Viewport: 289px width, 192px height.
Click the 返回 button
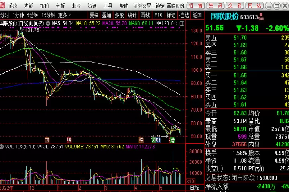click(x=197, y=15)
